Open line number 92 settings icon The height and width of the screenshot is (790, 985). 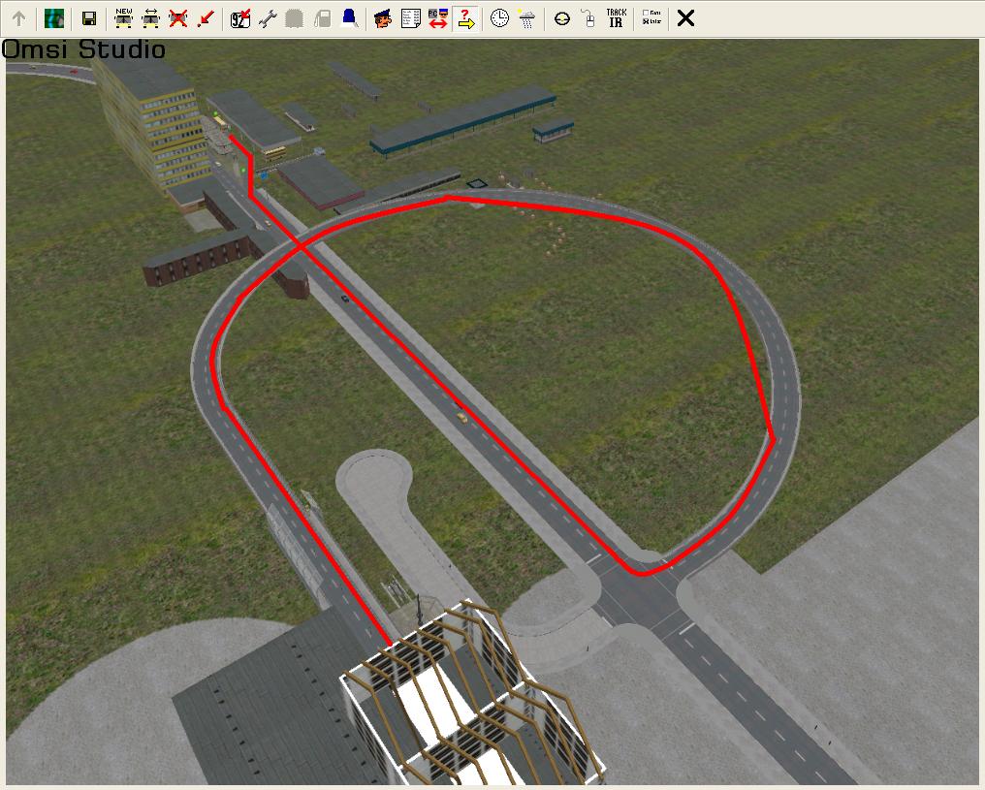click(x=240, y=18)
